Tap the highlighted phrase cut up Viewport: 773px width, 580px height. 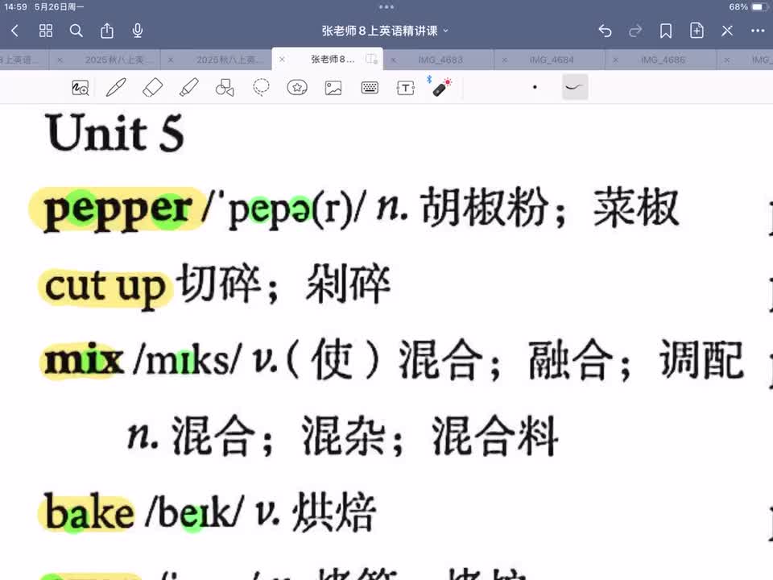pos(105,288)
